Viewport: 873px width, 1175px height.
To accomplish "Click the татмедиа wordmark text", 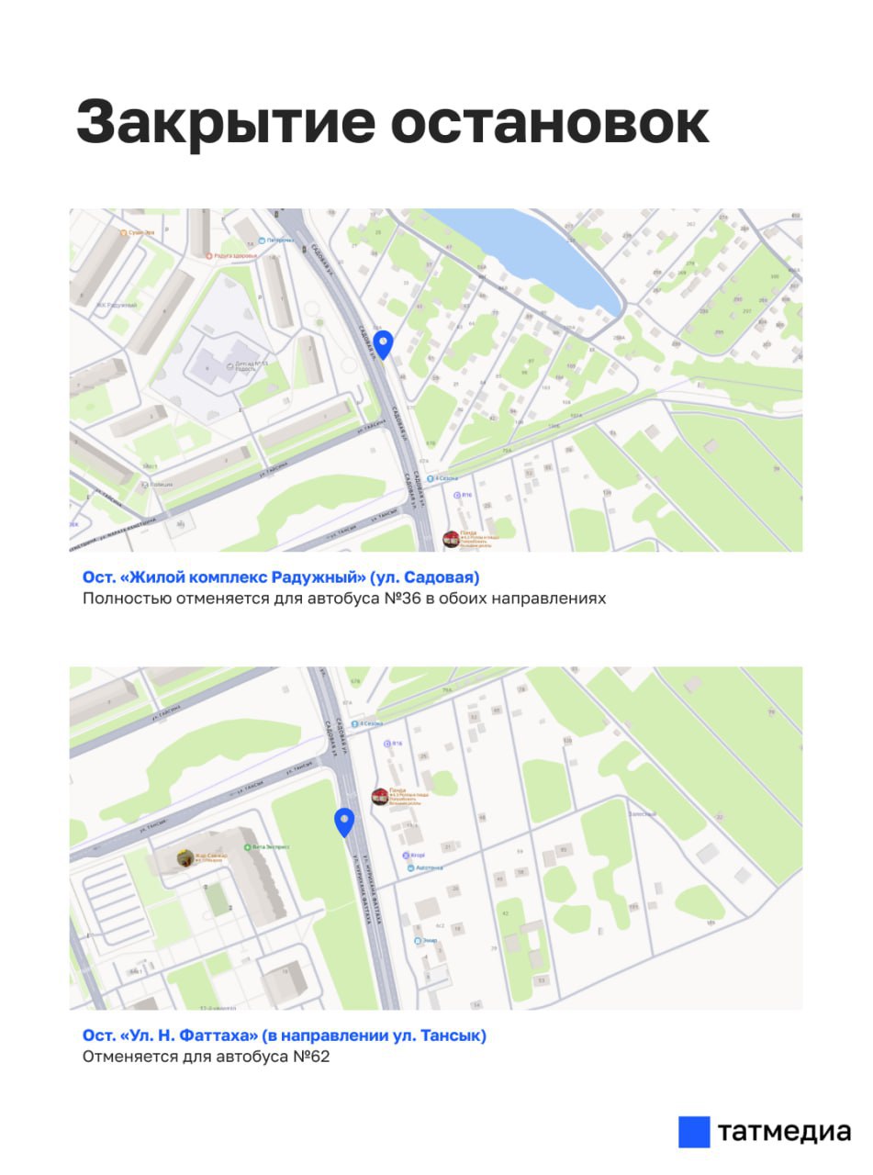I will coord(784,1132).
